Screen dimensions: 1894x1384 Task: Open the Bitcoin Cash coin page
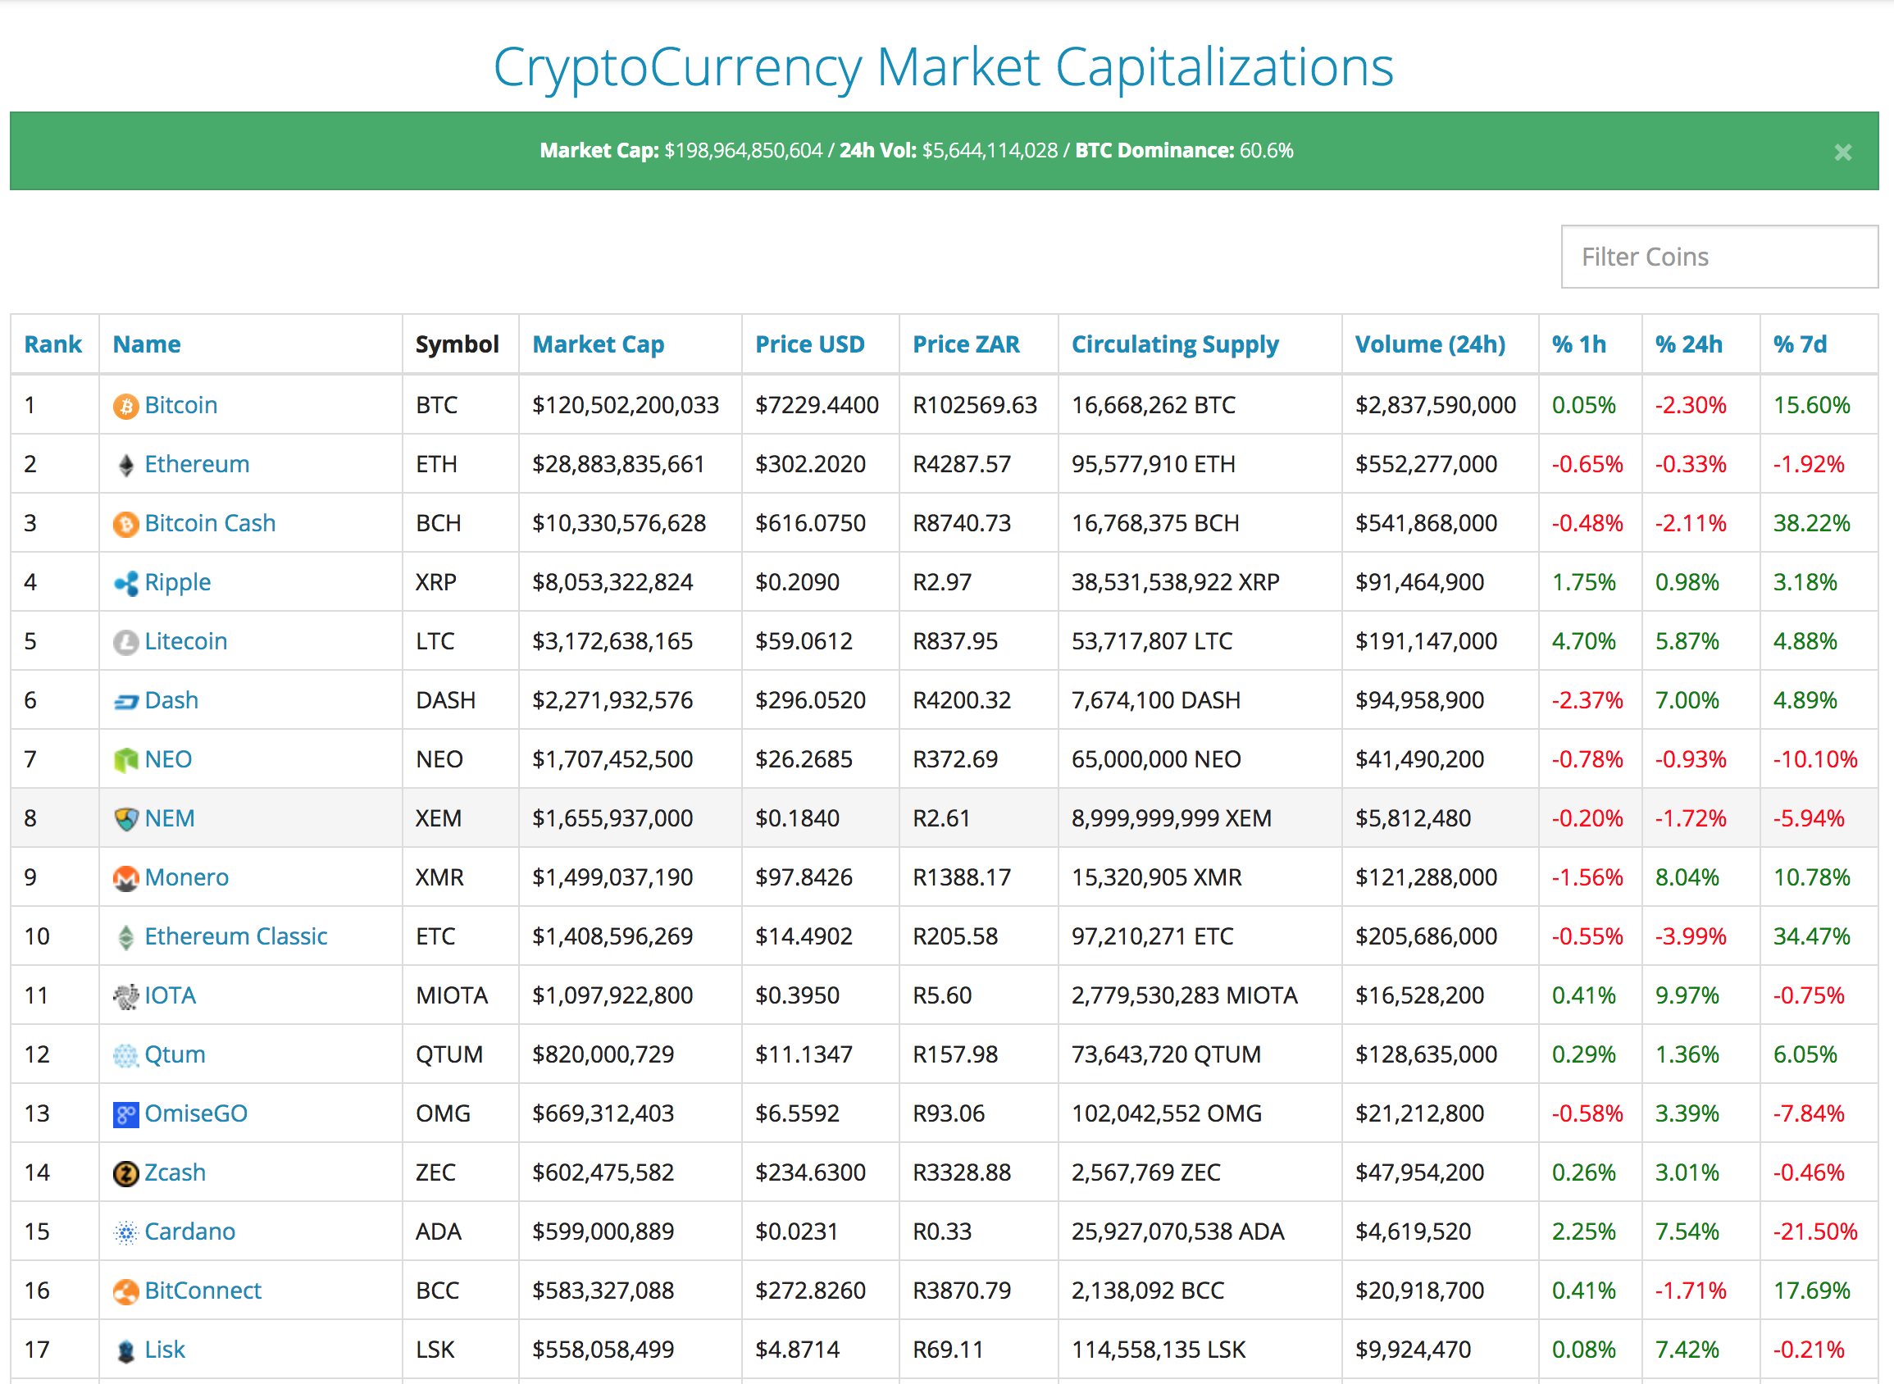pos(209,523)
